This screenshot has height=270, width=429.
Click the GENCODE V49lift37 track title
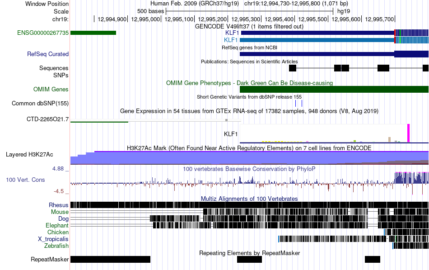(249, 27)
